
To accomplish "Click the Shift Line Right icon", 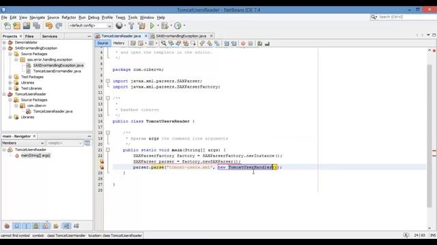I will pyautogui.click(x=234, y=44).
